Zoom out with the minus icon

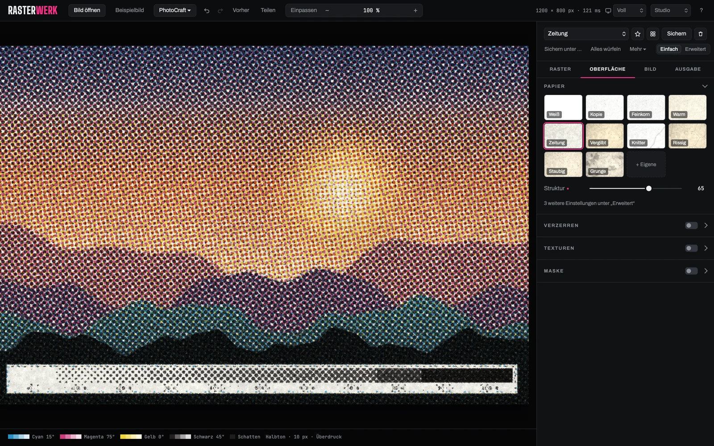(327, 10)
